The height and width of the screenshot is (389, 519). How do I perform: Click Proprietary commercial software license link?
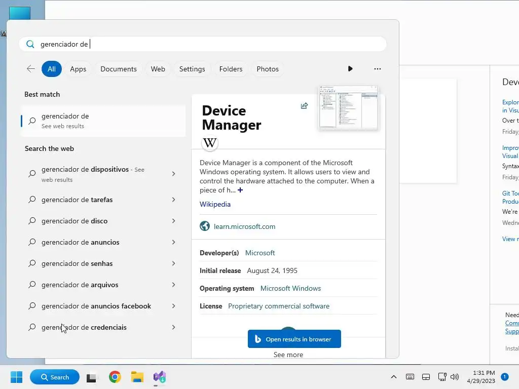pyautogui.click(x=279, y=306)
